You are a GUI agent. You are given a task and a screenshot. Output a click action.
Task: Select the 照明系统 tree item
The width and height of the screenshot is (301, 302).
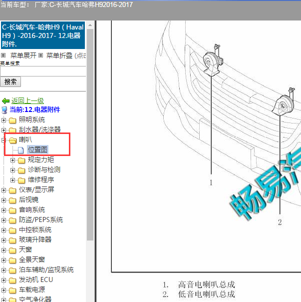pos(32,120)
